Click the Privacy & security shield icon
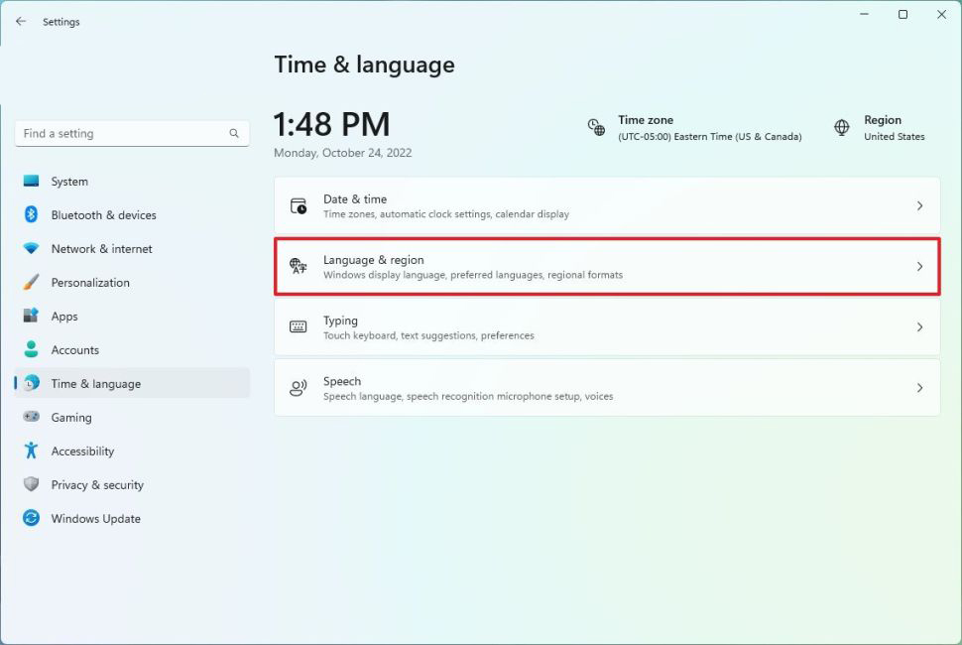The image size is (962, 645). coord(32,485)
